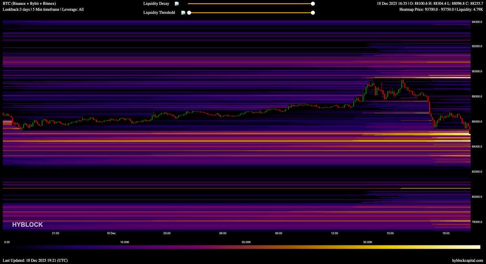Click the 15:00 time axis label
The width and height of the screenshot is (486, 264).
[390, 233]
